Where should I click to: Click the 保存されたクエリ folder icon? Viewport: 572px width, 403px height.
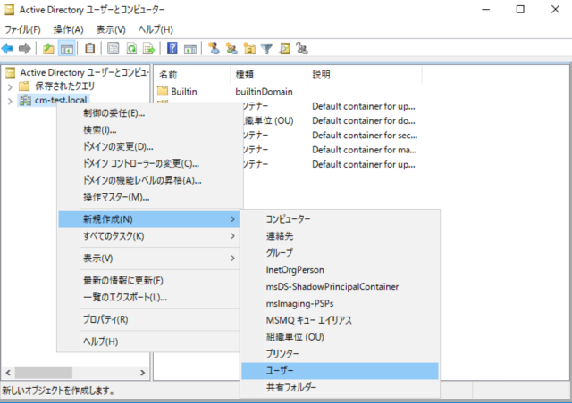click(x=24, y=86)
